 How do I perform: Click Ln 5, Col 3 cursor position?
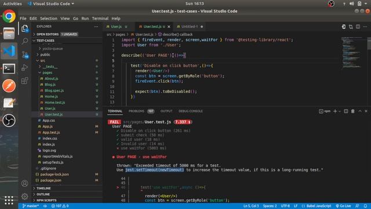[251, 206]
